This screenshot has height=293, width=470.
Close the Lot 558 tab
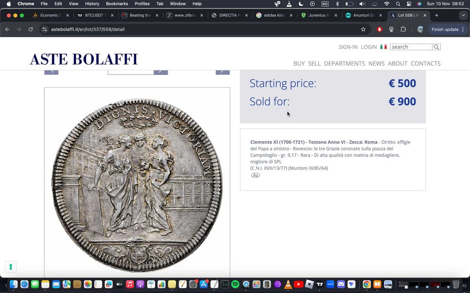click(x=425, y=15)
